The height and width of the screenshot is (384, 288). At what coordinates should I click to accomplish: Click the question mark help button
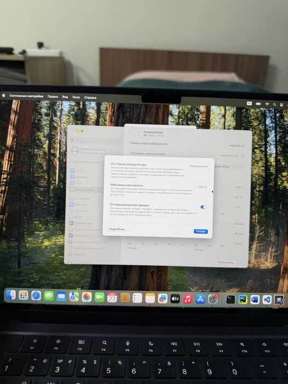tap(241, 263)
